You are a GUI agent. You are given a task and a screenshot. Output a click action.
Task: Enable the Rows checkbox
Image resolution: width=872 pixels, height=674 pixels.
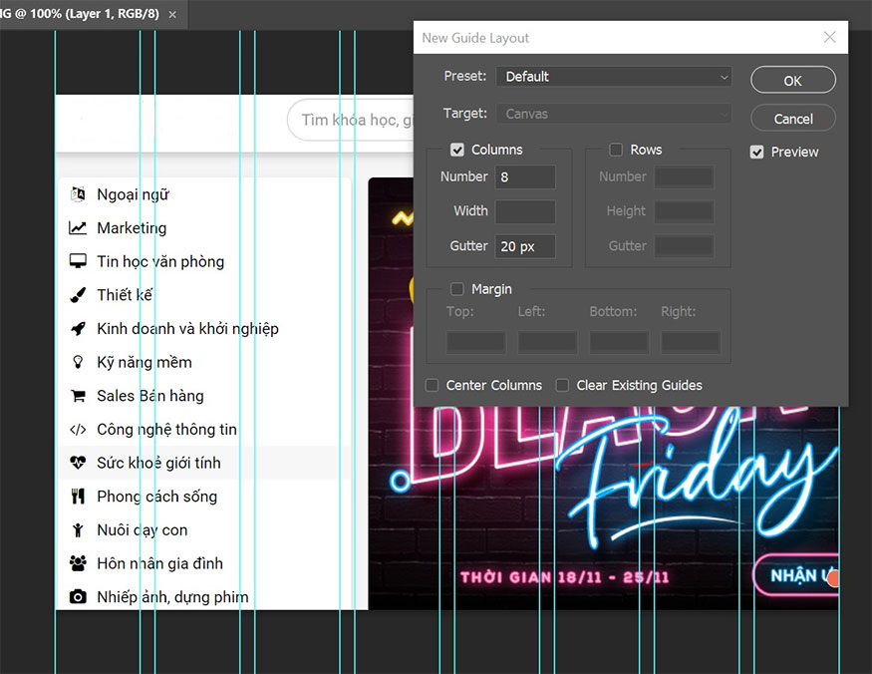point(615,150)
